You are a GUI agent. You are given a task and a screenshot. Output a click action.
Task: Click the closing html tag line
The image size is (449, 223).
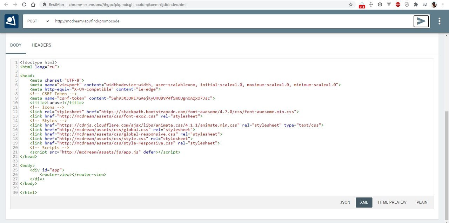[x=28, y=192]
